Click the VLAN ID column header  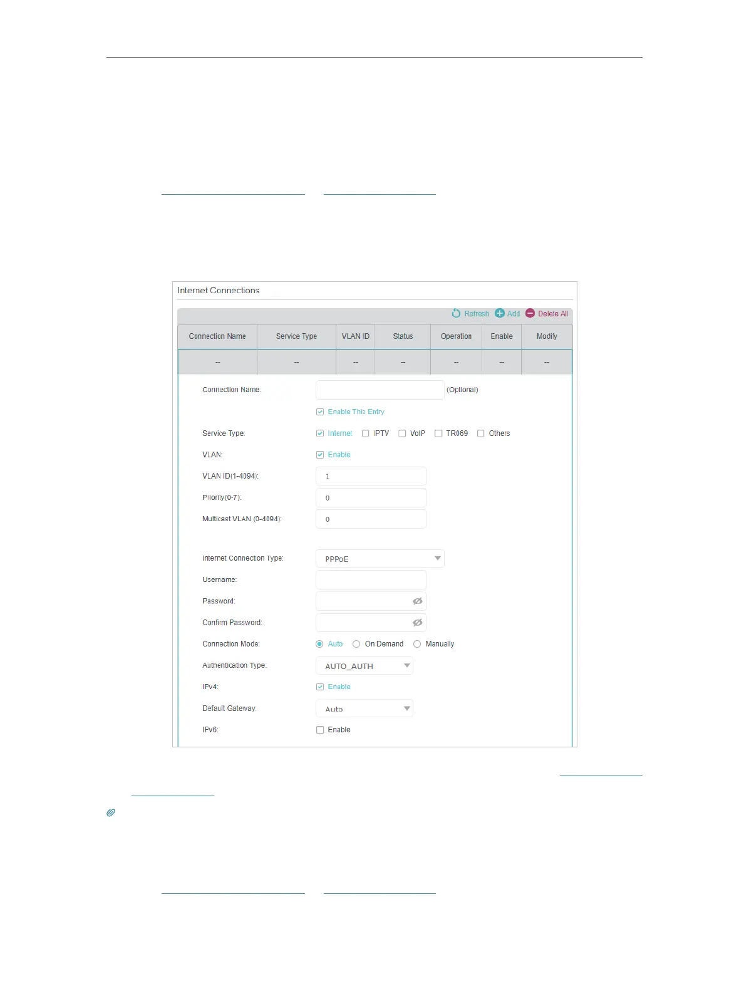356,336
